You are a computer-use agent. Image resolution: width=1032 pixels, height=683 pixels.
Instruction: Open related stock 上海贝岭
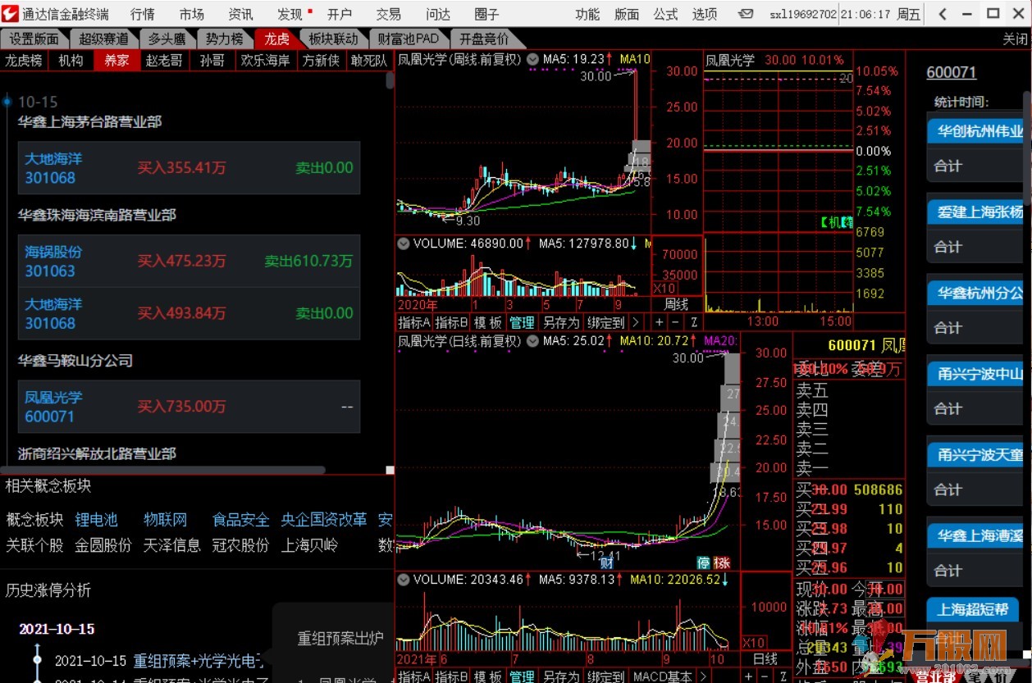click(309, 545)
